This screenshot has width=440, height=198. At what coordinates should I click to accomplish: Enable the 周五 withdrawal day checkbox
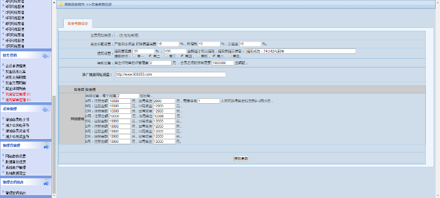click(x=198, y=56)
